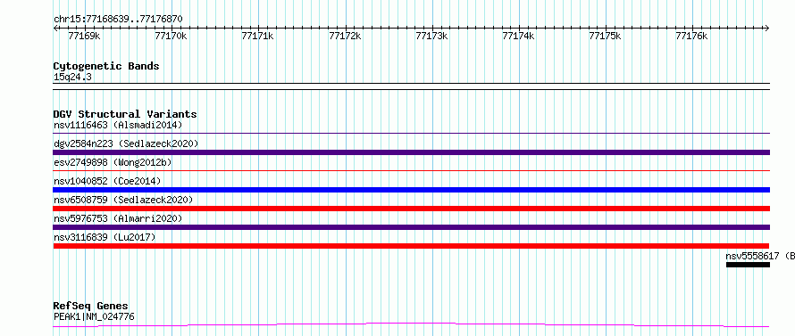Viewport: 795px width, 336px height.
Task: Open variant nsv3116839 (Lu2017) label
Action: click(105, 237)
